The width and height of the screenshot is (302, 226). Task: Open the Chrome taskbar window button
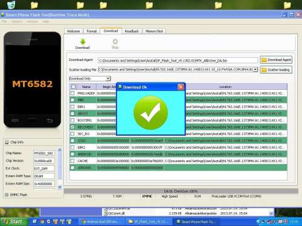point(101,222)
